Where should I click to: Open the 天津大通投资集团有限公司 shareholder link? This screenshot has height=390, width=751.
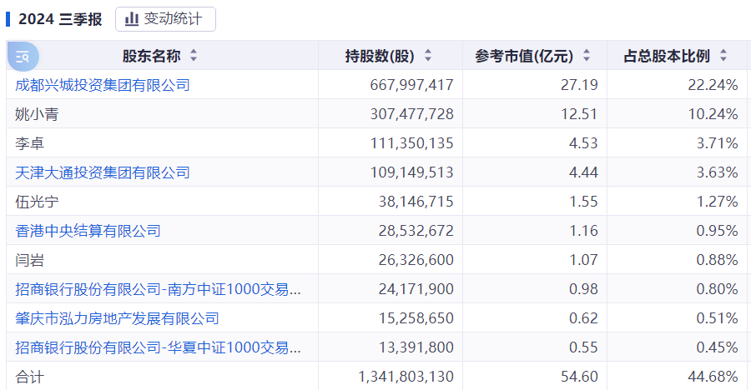coord(103,172)
